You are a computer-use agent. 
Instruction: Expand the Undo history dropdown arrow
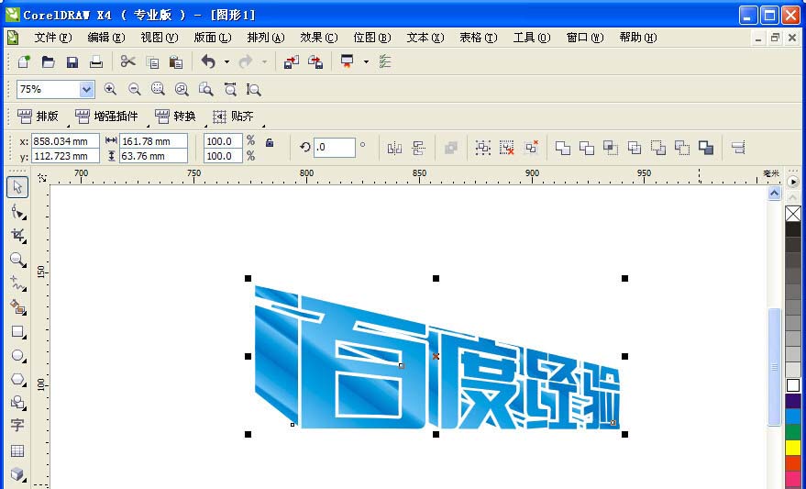(226, 62)
